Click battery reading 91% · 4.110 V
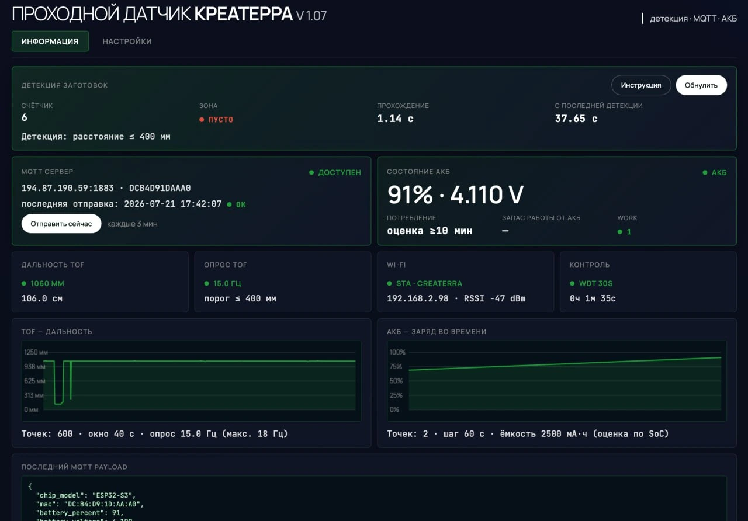The width and height of the screenshot is (748, 521). [x=455, y=195]
